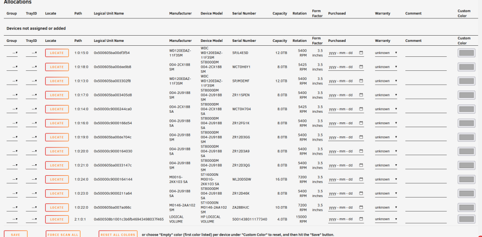Screen dimensions: 482x237
Task: Open calendar picker in HP LOGICAL VOLUME row
Action: (361, 219)
